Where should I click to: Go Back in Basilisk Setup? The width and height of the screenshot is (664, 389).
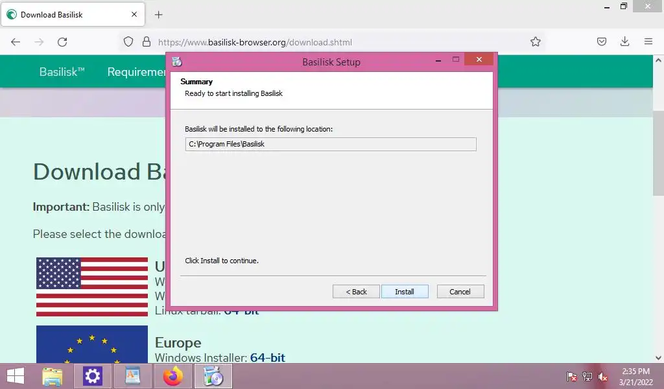tap(356, 292)
